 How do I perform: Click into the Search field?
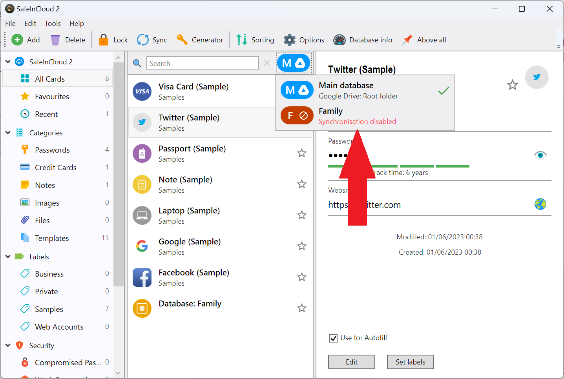click(203, 63)
